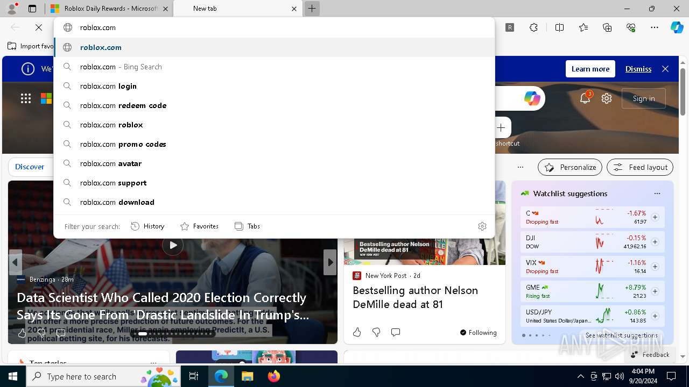The width and height of the screenshot is (689, 387).
Task: Select the Discover feed tab
Action: click(x=30, y=167)
